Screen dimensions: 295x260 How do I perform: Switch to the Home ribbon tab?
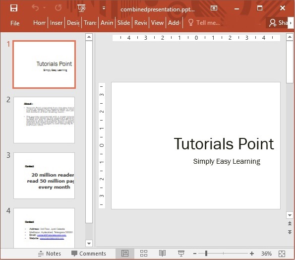pyautogui.click(x=39, y=23)
